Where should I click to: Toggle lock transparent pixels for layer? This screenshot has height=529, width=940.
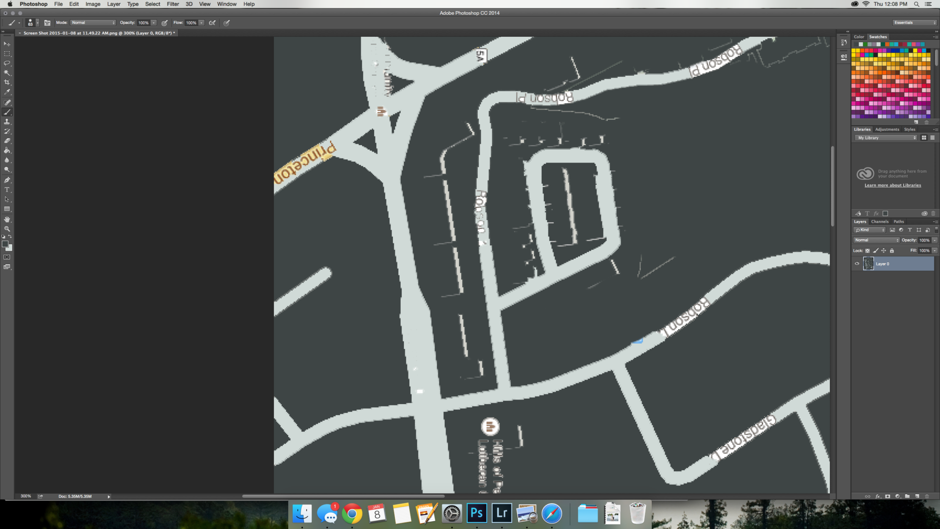867,251
